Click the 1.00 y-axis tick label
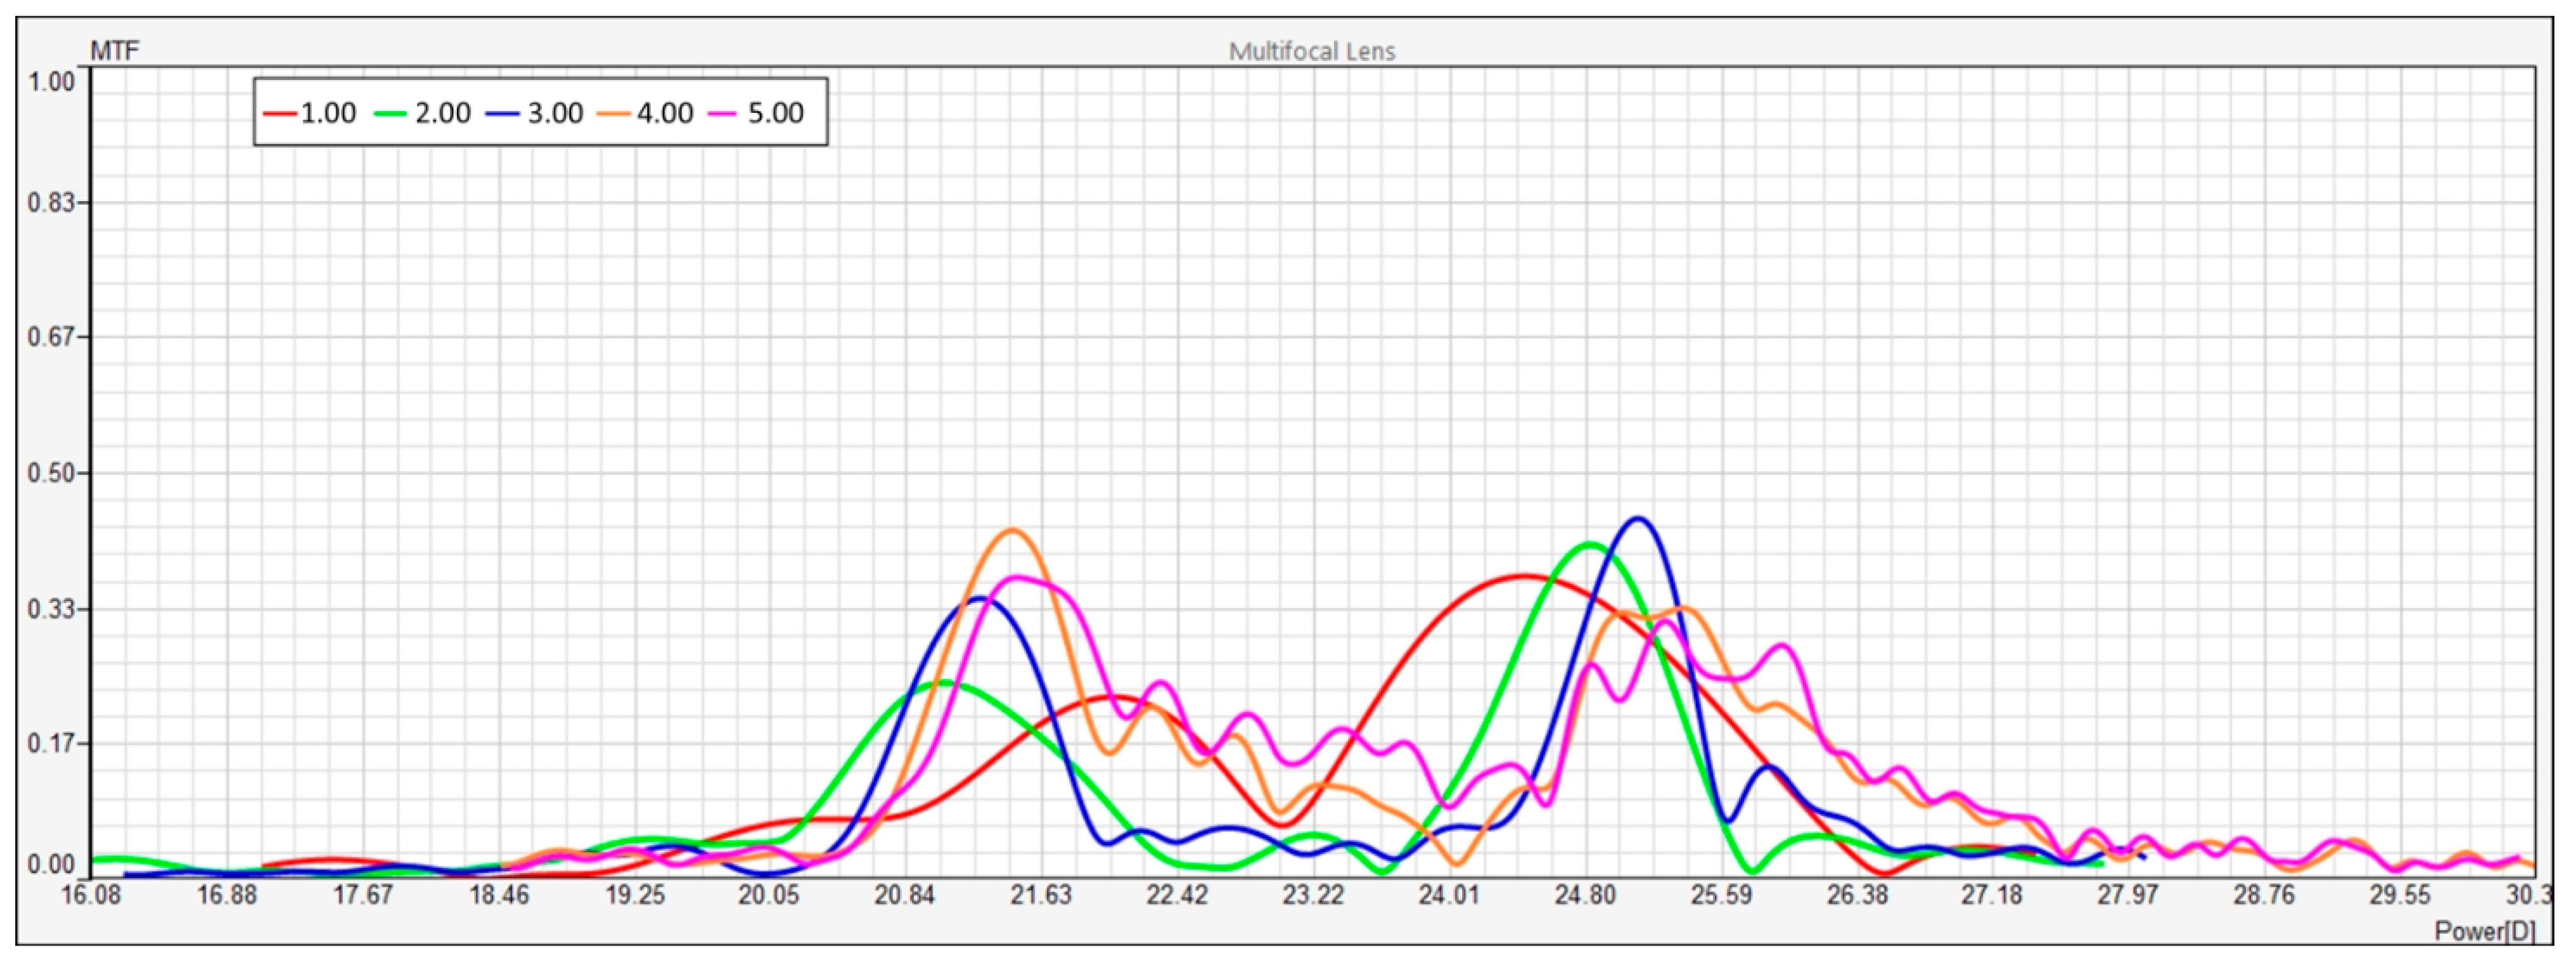 (x=51, y=82)
